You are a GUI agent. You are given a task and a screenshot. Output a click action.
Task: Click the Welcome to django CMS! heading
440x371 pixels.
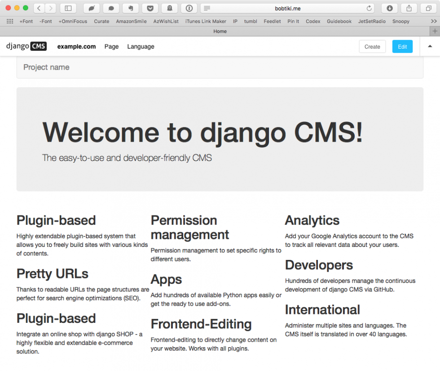(202, 133)
